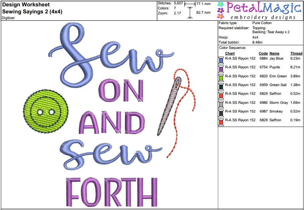304x210 pixels.
Task: Click thread length 9.23m
Action: 295,59
